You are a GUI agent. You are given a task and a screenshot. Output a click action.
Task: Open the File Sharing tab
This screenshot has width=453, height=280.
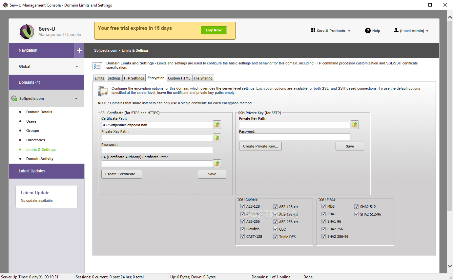[x=203, y=78]
